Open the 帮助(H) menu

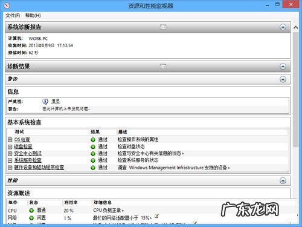pos(33,15)
